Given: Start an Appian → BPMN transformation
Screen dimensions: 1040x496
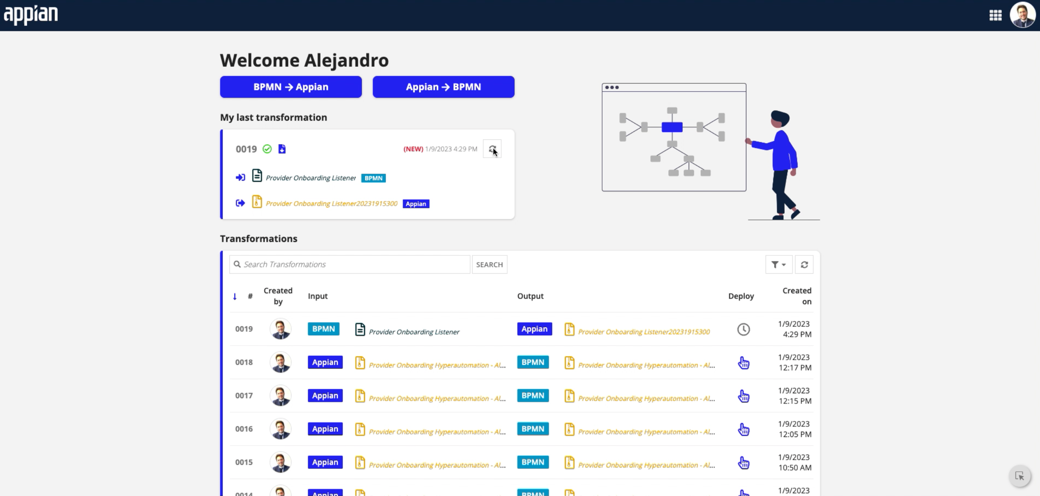Looking at the screenshot, I should pyautogui.click(x=443, y=87).
